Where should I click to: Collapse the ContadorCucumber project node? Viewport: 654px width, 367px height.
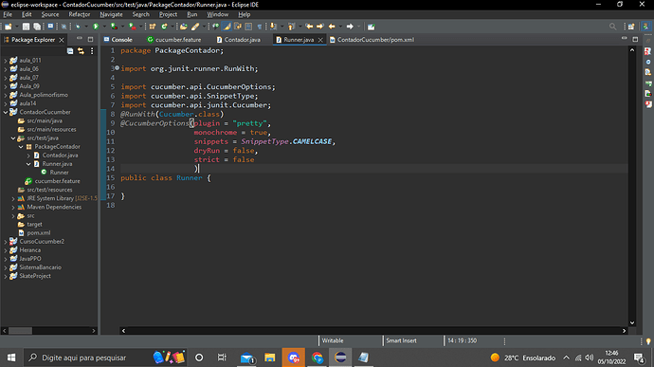6,112
